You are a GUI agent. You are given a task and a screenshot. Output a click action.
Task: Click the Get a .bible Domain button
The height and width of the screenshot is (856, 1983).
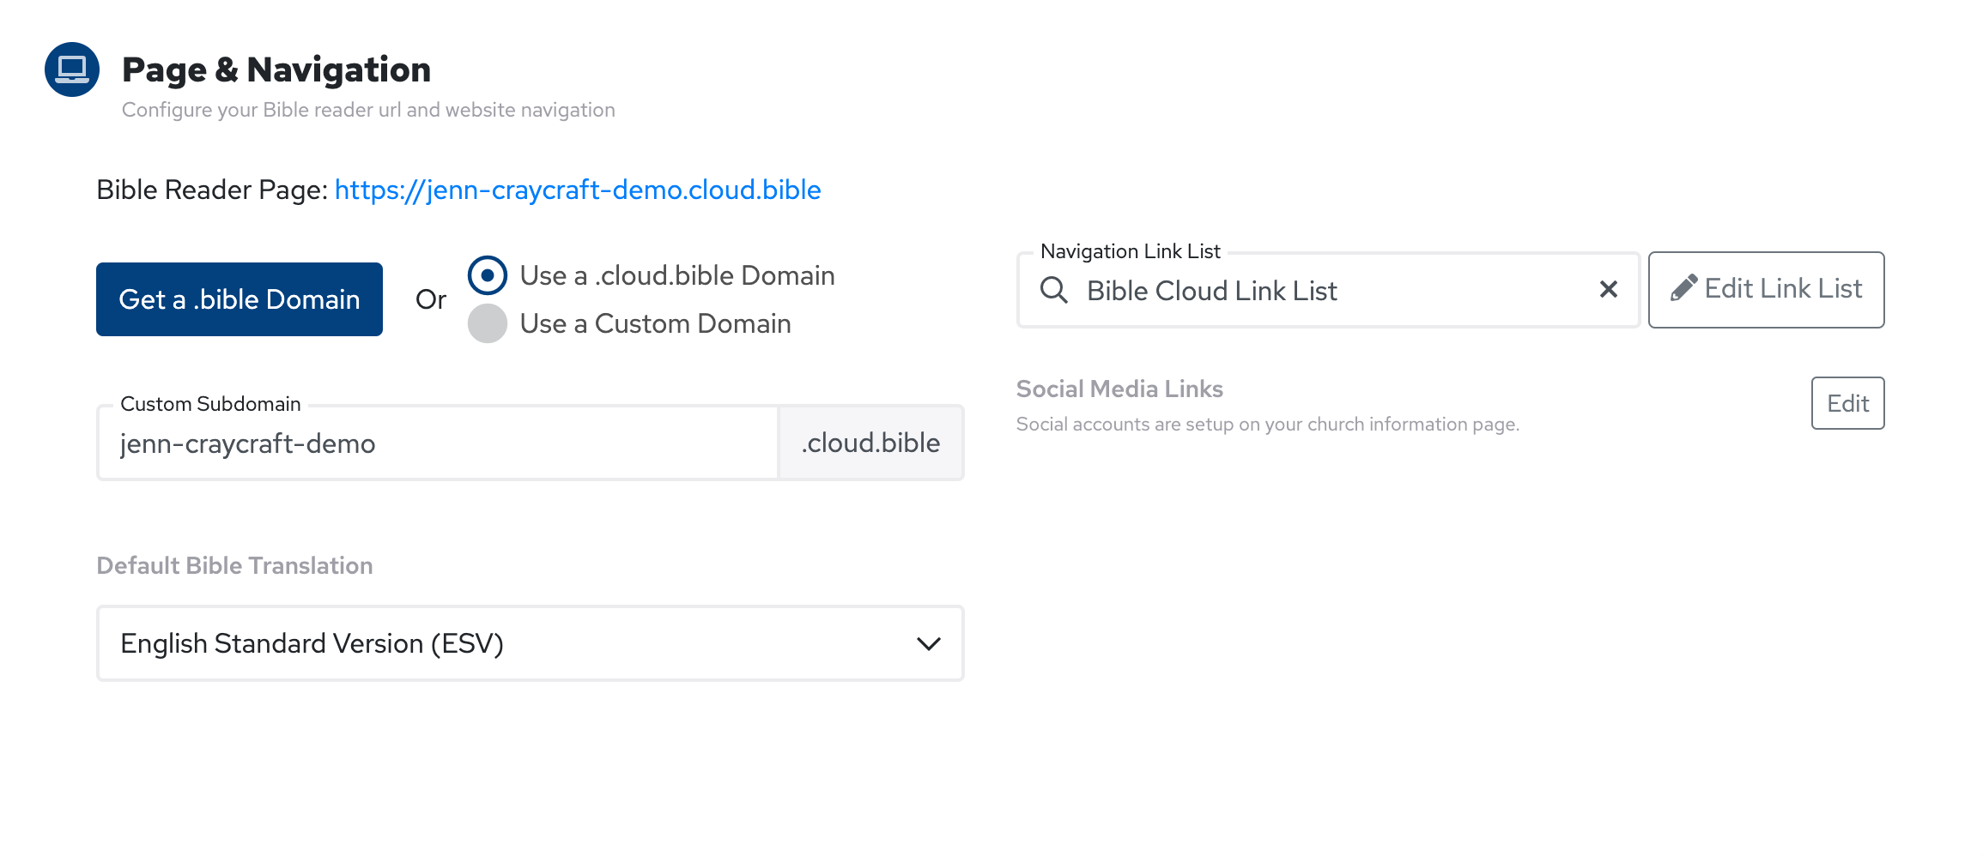(x=239, y=298)
